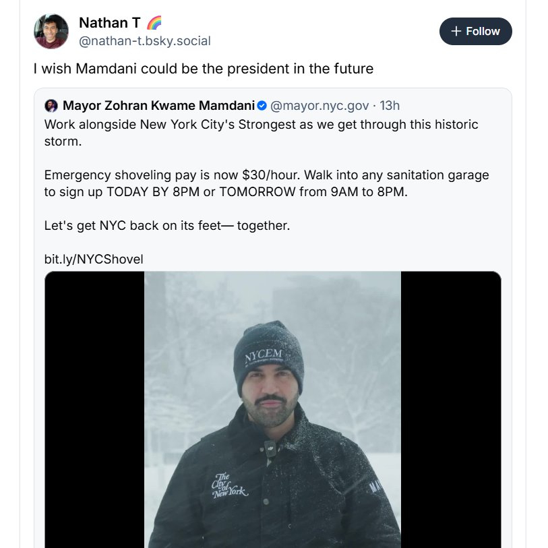Open the @nathan-t.bsky.social handle
The height and width of the screenshot is (548, 548).
click(x=144, y=41)
